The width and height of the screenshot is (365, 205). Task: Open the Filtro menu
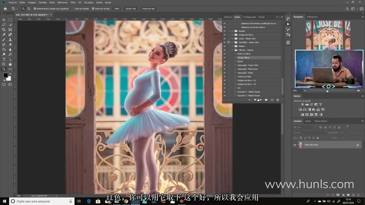pyautogui.click(x=73, y=2)
